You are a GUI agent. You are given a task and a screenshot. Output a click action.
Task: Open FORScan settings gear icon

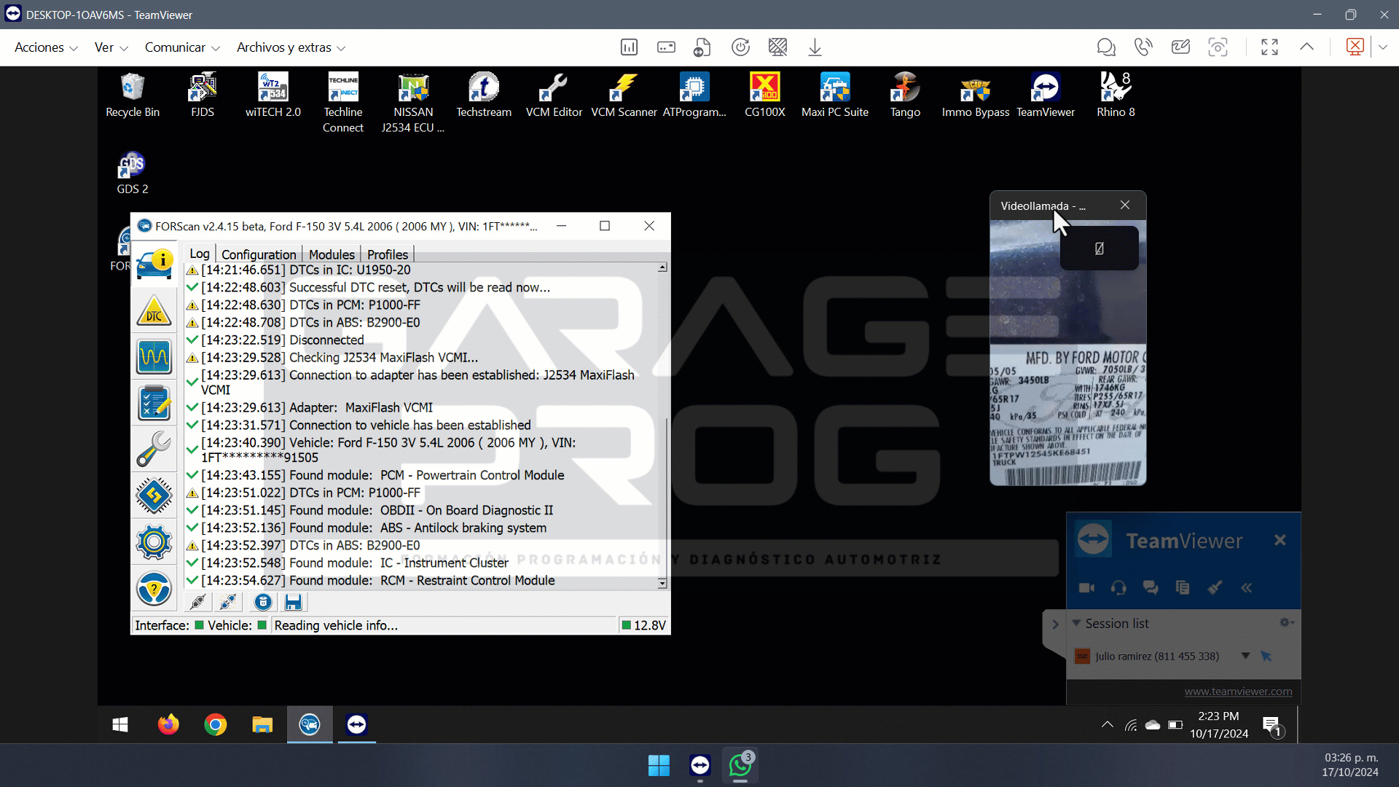(154, 542)
